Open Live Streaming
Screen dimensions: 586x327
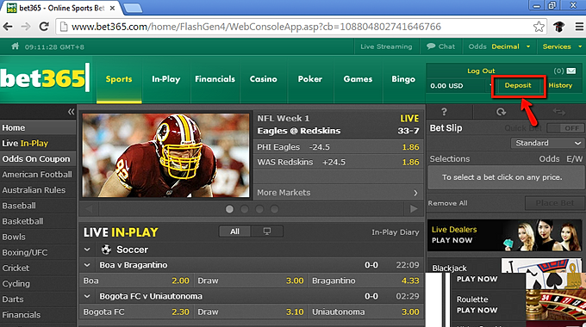(x=386, y=46)
